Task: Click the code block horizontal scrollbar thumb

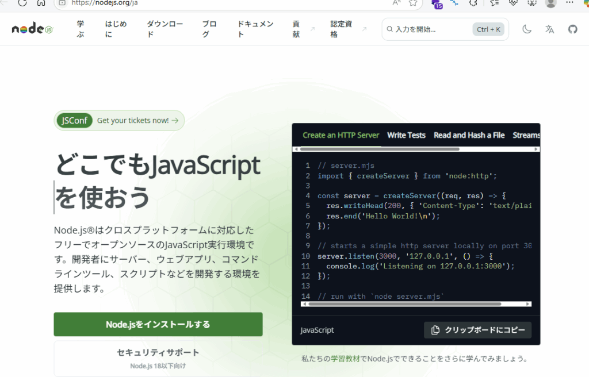Action: (x=404, y=304)
